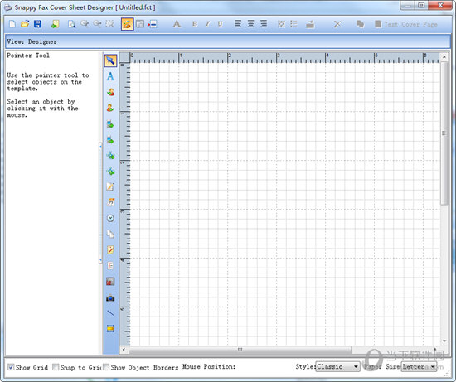Open the font settings with large A icon
Screen dimensions: 456x382
tap(177, 24)
